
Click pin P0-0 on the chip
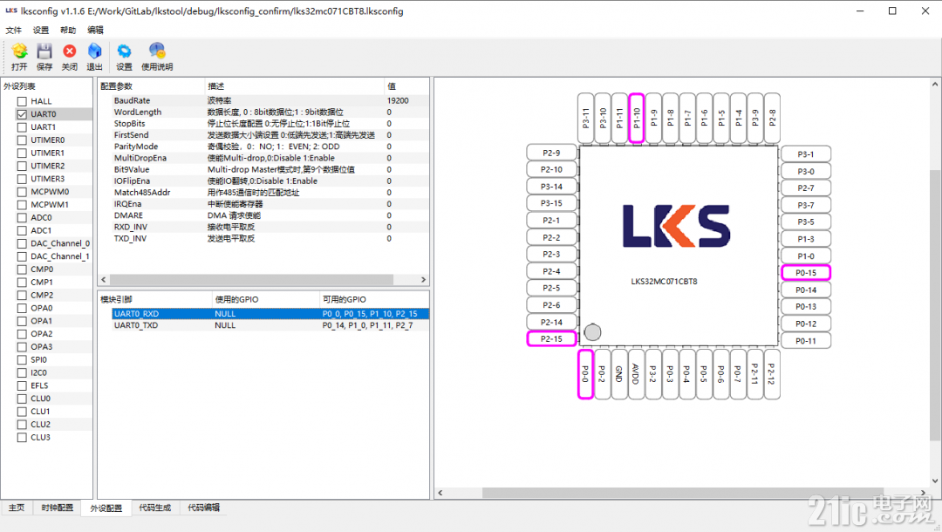click(585, 375)
